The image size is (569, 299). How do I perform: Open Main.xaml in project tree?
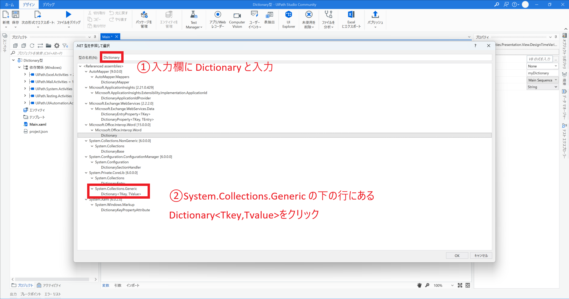click(x=38, y=124)
